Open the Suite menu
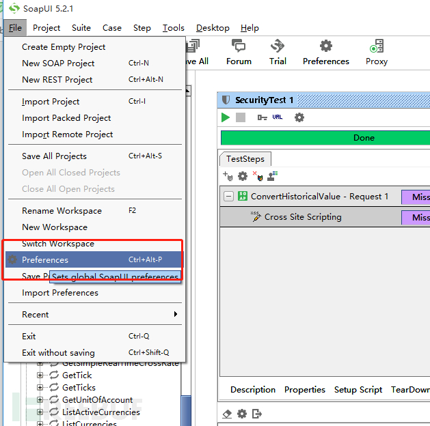 point(81,28)
